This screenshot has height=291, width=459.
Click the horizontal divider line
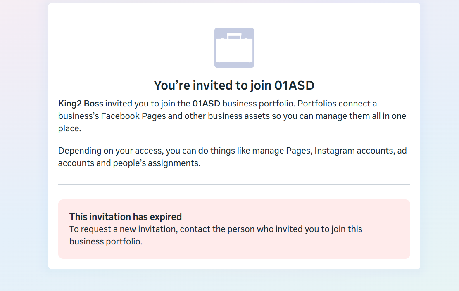234,184
